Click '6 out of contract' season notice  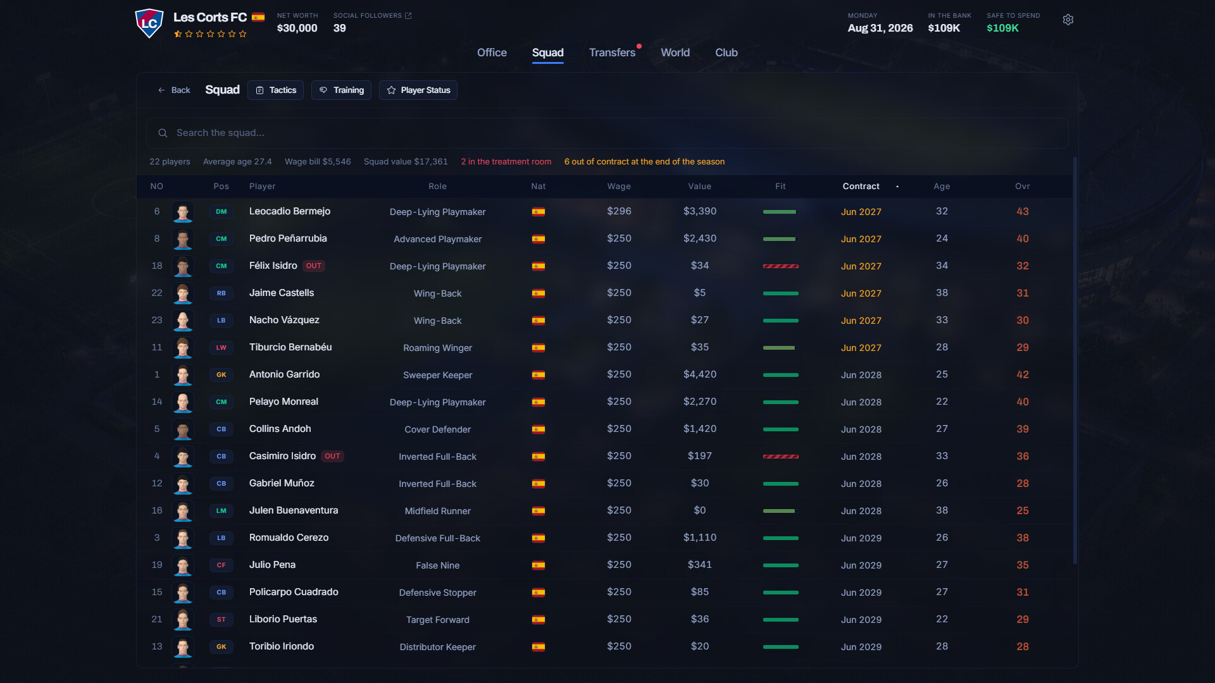[x=644, y=162]
